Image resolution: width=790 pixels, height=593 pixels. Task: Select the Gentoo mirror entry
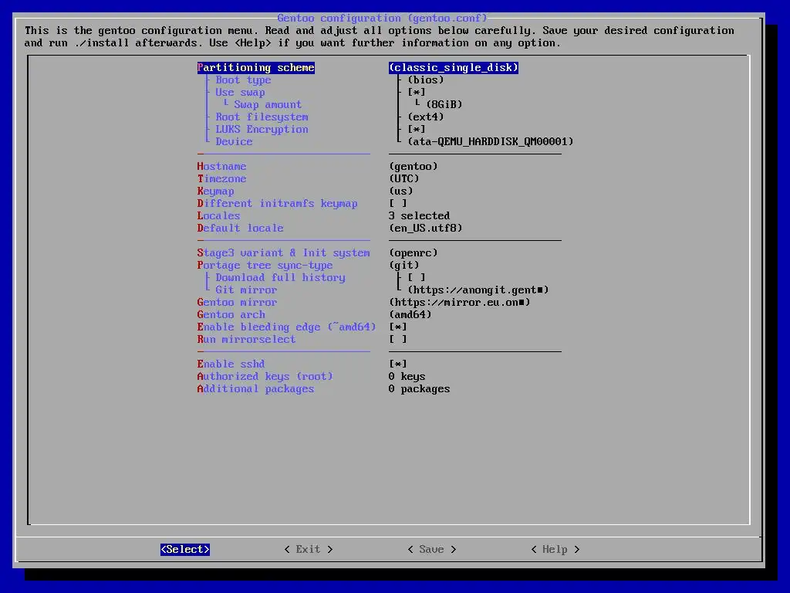(238, 302)
